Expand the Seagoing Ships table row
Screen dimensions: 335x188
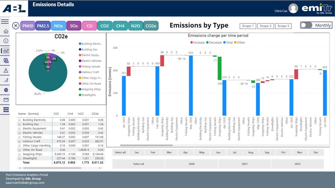point(19,154)
